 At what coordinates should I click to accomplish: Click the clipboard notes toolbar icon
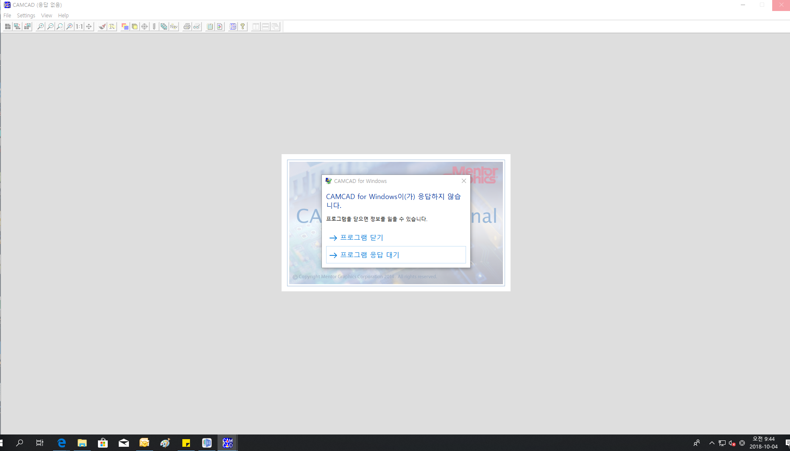(x=210, y=27)
